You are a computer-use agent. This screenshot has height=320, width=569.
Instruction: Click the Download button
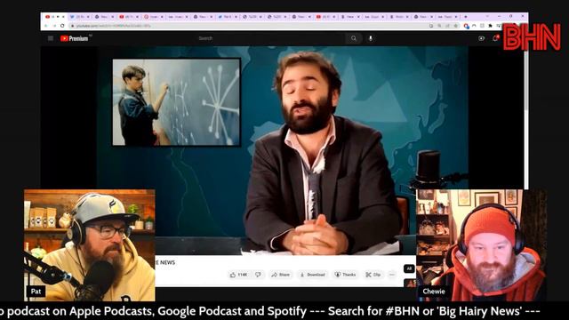312,275
